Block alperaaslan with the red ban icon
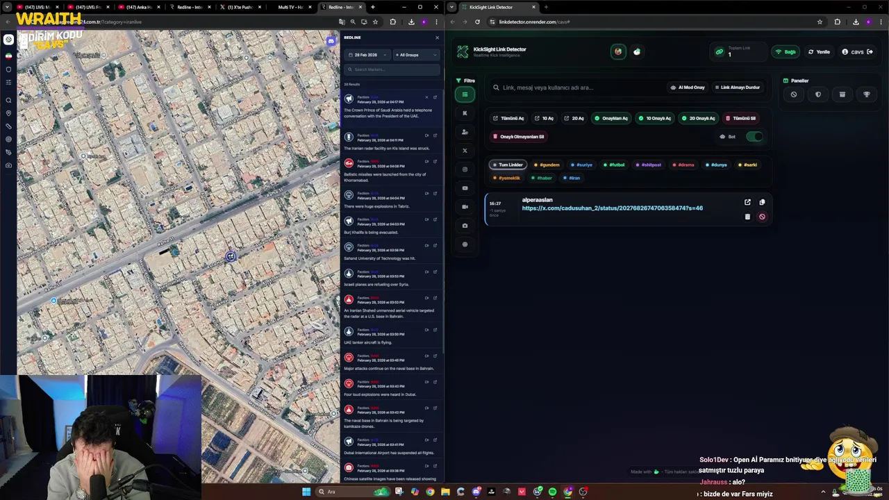Viewport: 889px width, 500px height. click(762, 217)
